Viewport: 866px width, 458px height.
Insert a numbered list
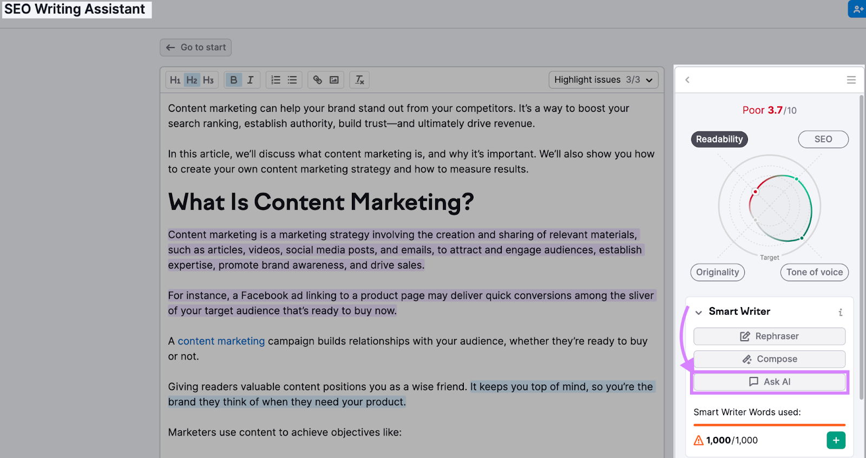275,80
